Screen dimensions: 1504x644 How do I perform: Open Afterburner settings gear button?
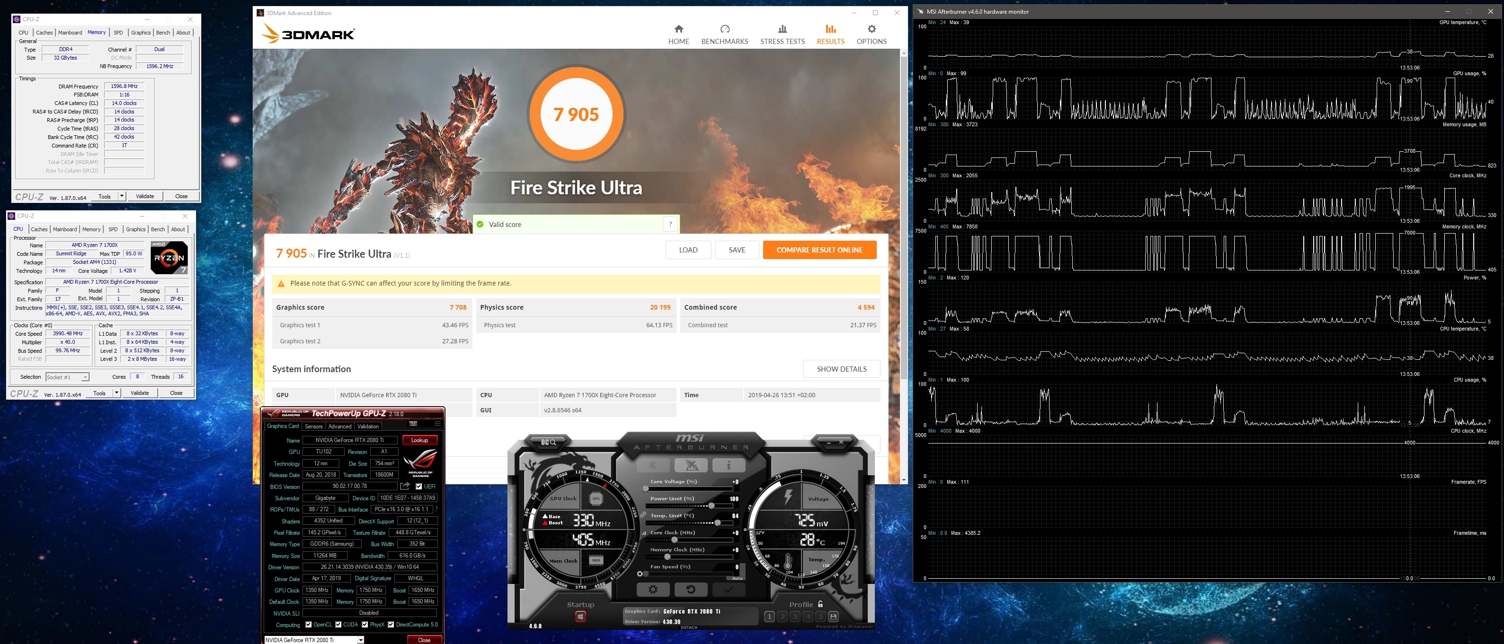(x=653, y=589)
